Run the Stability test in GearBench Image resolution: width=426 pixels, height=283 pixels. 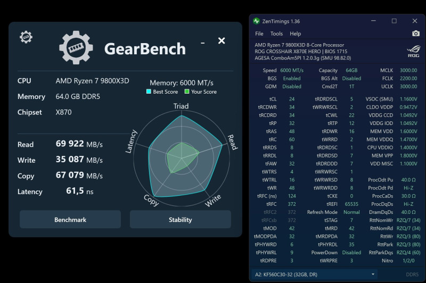[x=181, y=220]
